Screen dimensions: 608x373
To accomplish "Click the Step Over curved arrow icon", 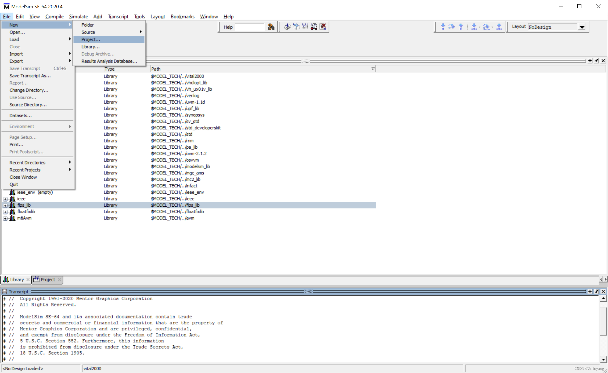I will (x=452, y=27).
